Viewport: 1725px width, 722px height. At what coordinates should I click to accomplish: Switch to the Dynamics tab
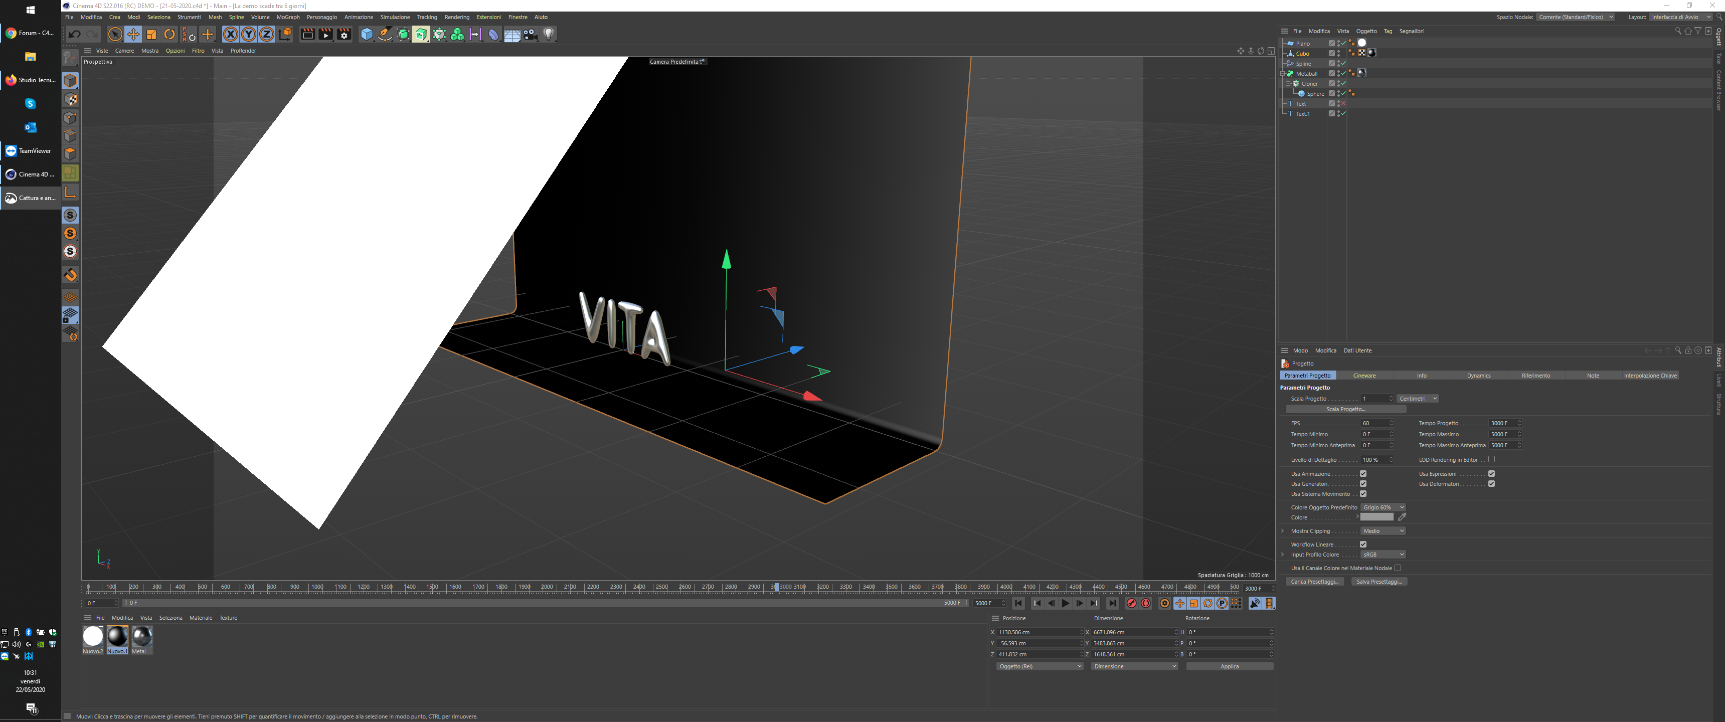(1478, 376)
